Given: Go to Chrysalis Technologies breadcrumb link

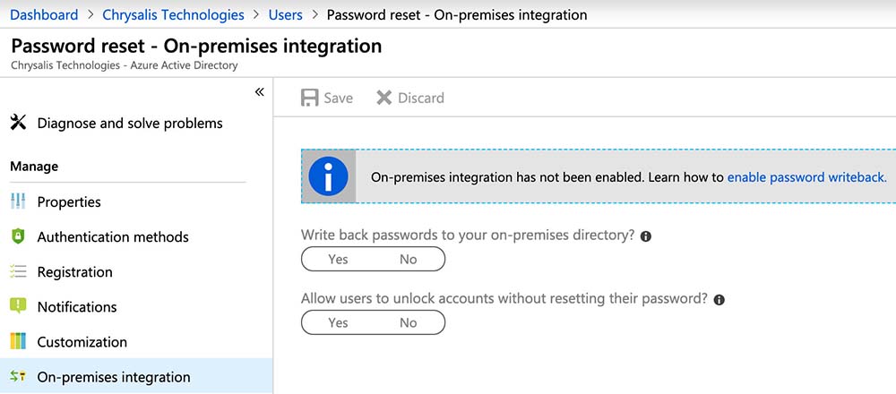Looking at the screenshot, I should tap(173, 15).
